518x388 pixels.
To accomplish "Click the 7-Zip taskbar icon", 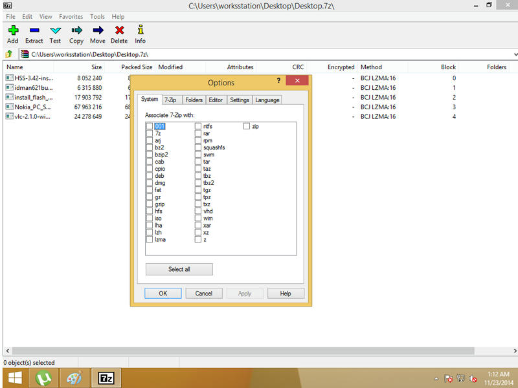I will tap(106, 378).
